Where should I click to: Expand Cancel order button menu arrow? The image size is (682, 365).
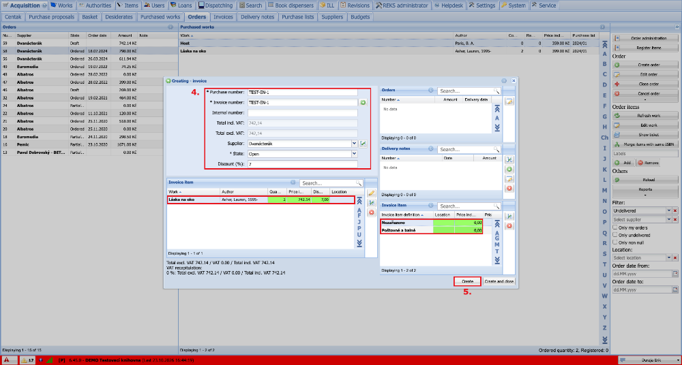[x=645, y=99]
